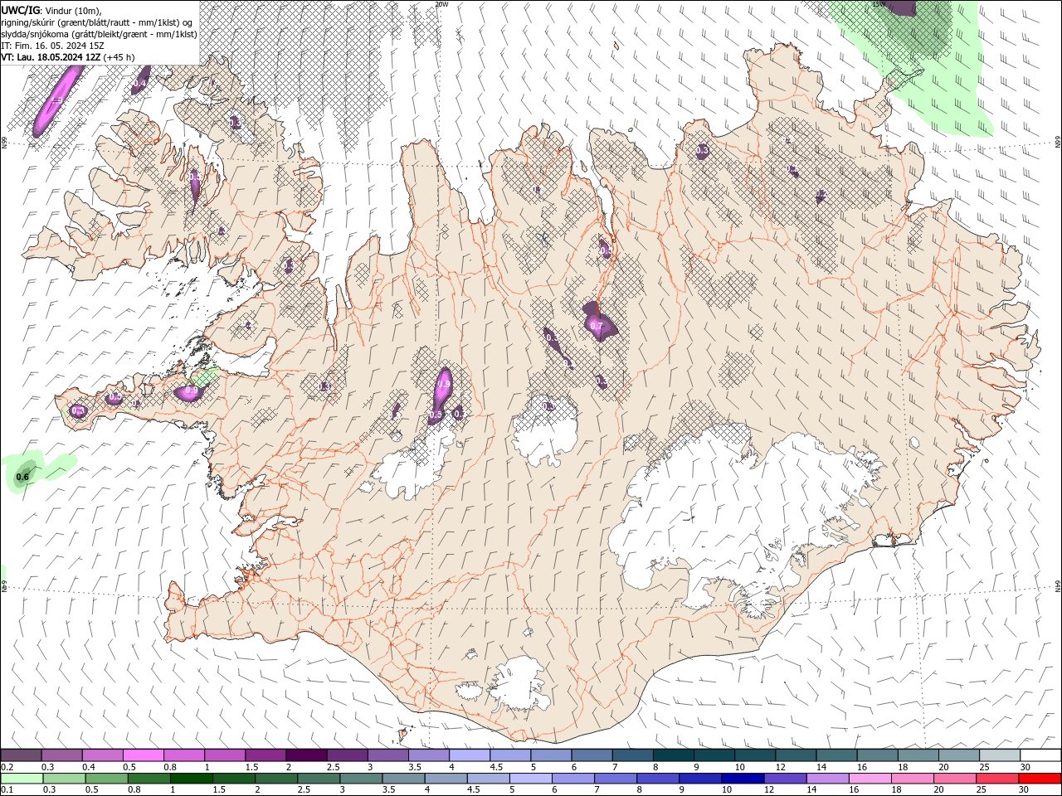Click the bright red 30 swatch in lower legend row

click(x=1040, y=779)
